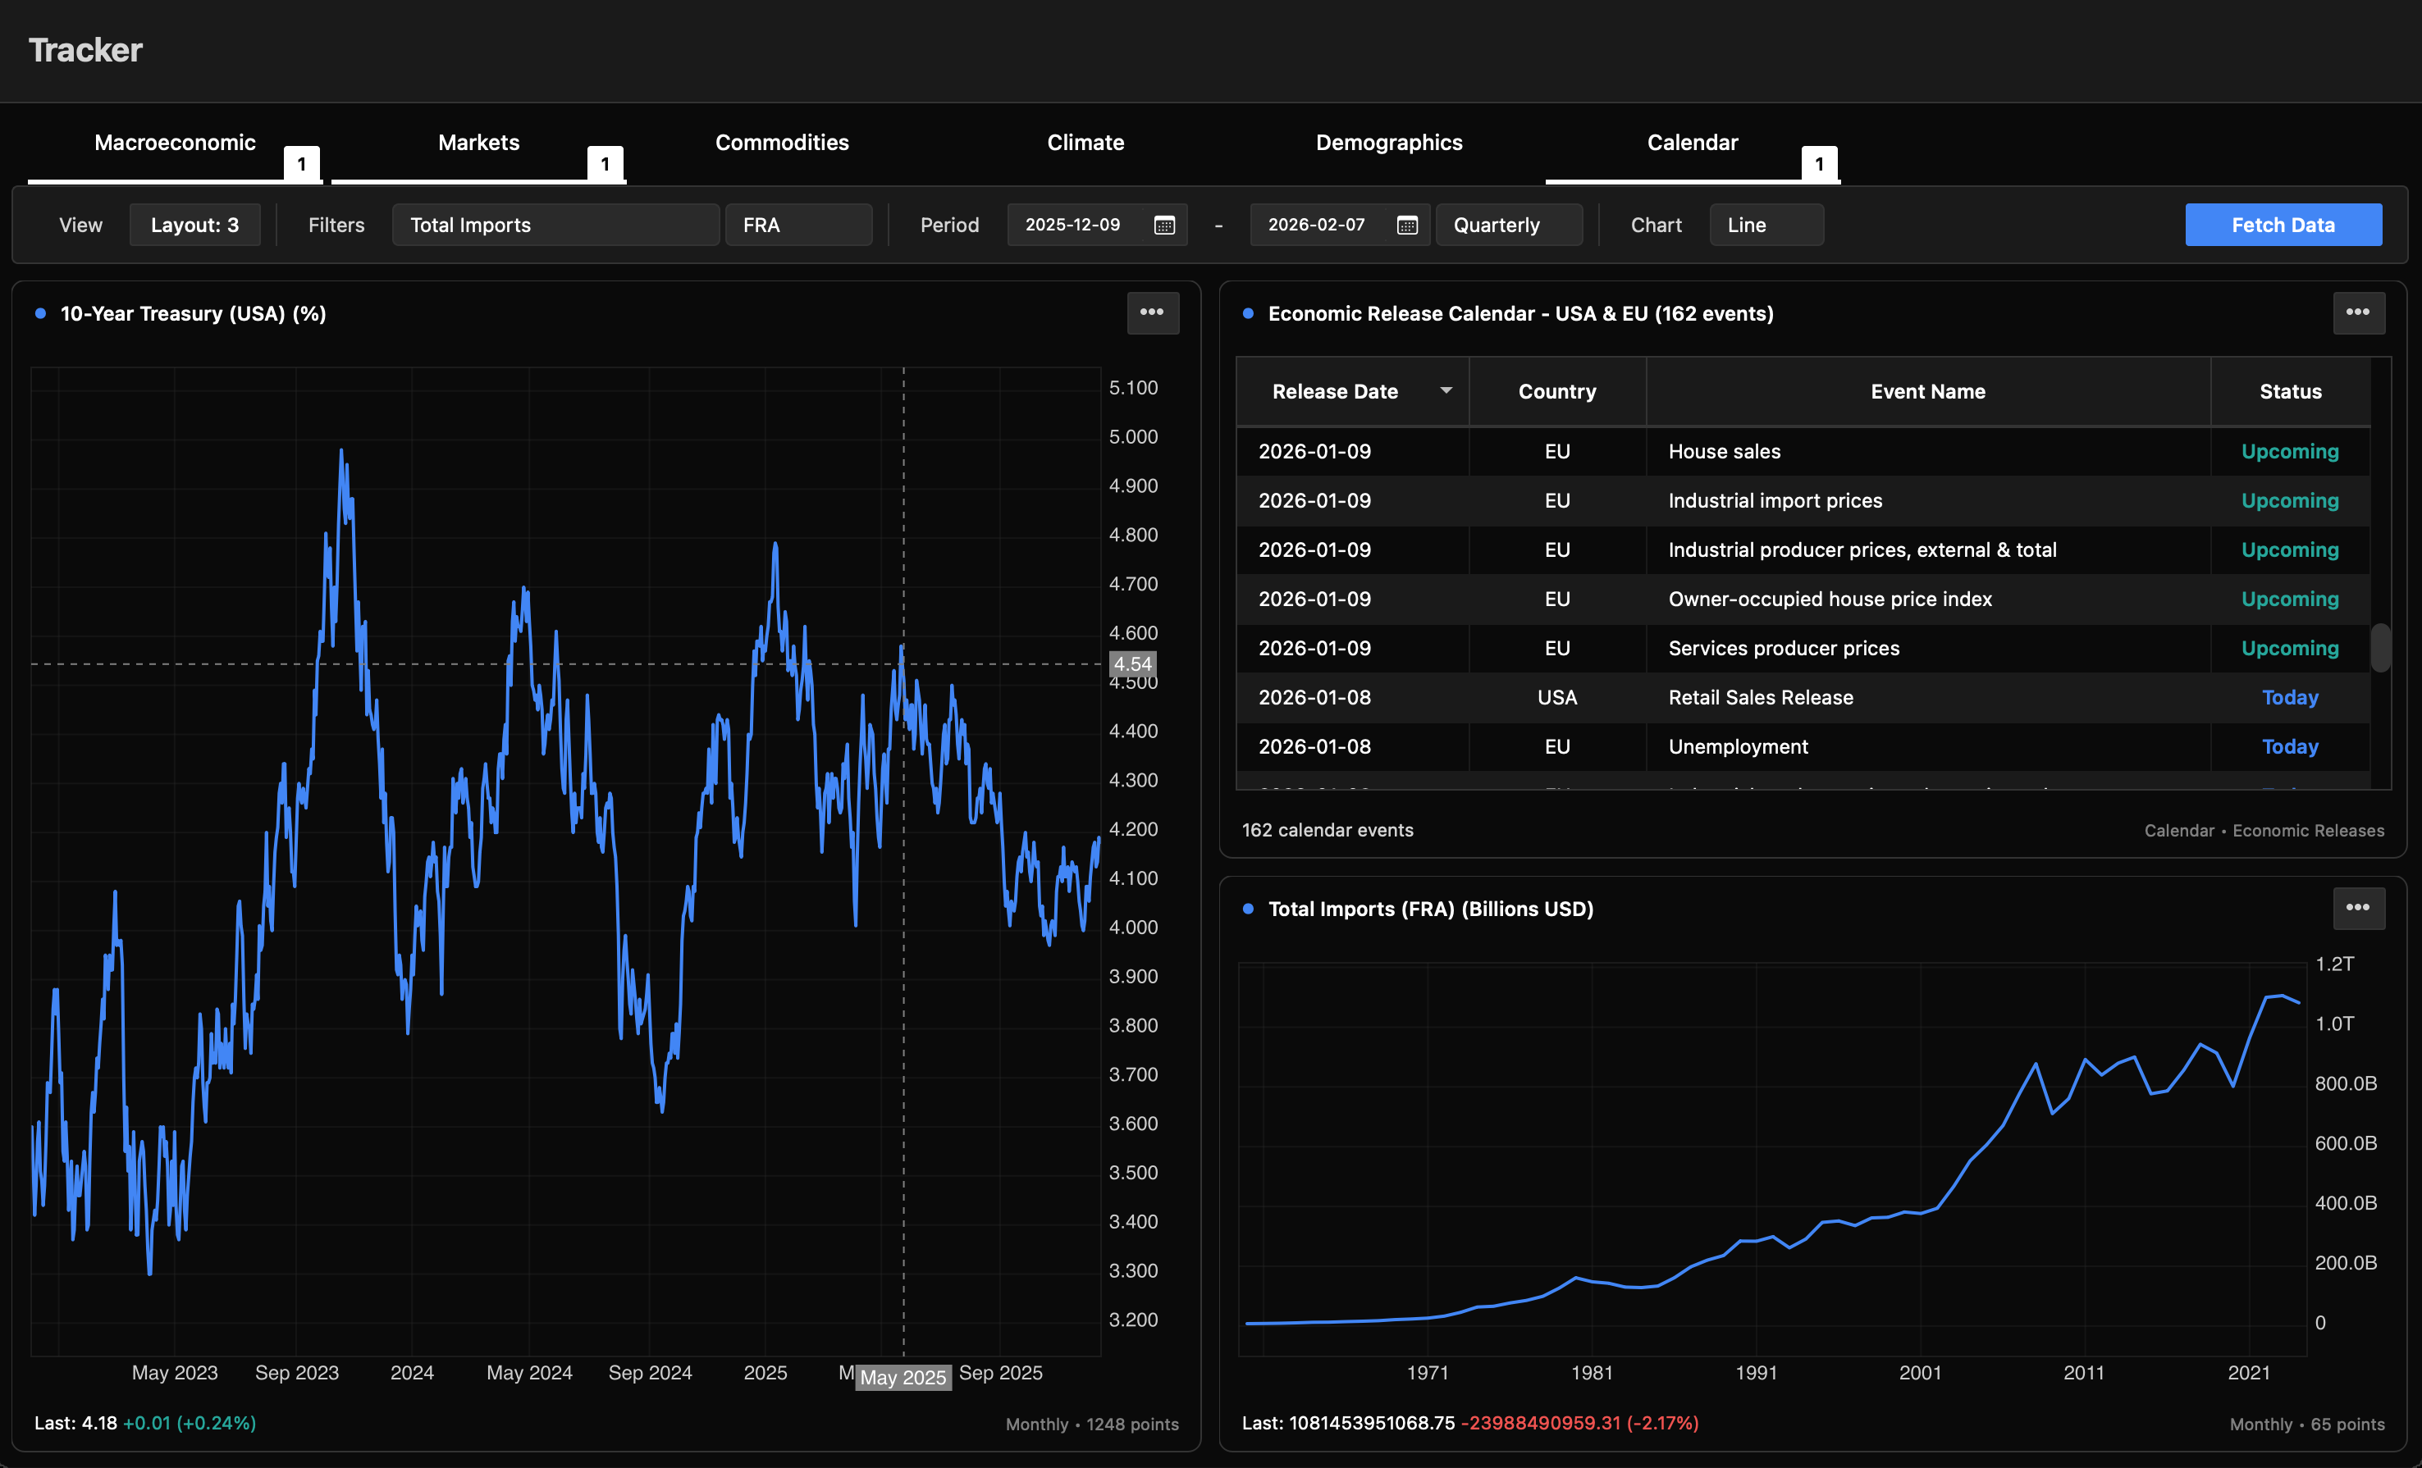Click the notification badge on the Calendar tab
This screenshot has width=2422, height=1468.
[1818, 163]
